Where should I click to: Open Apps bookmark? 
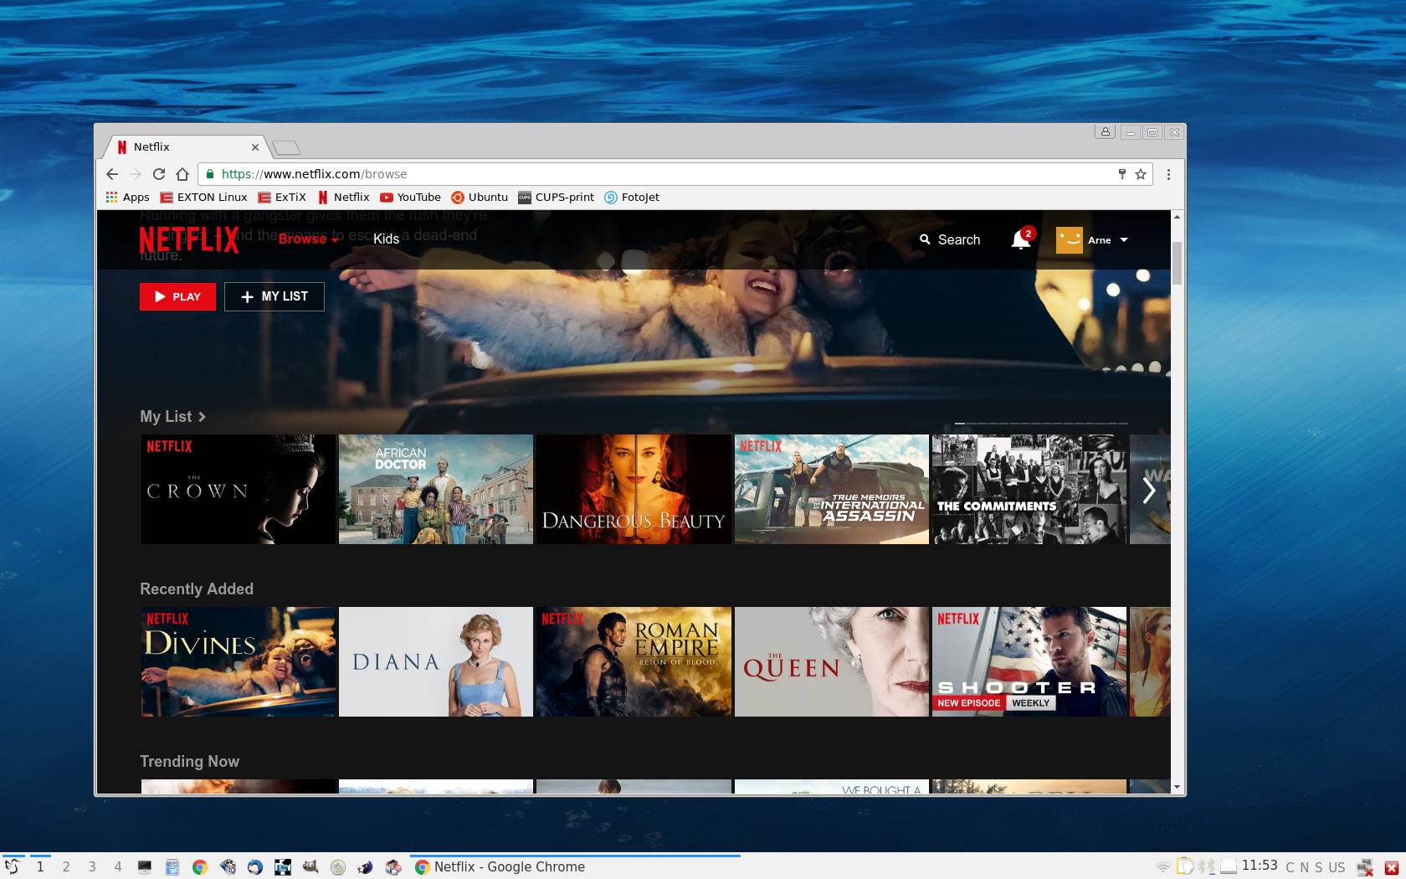click(x=127, y=198)
